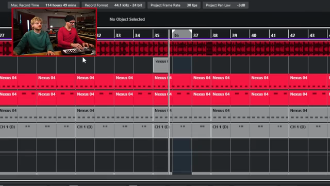
Task: Select CH 1 (D) part starting at bar 38
Action: [x=250, y=131]
